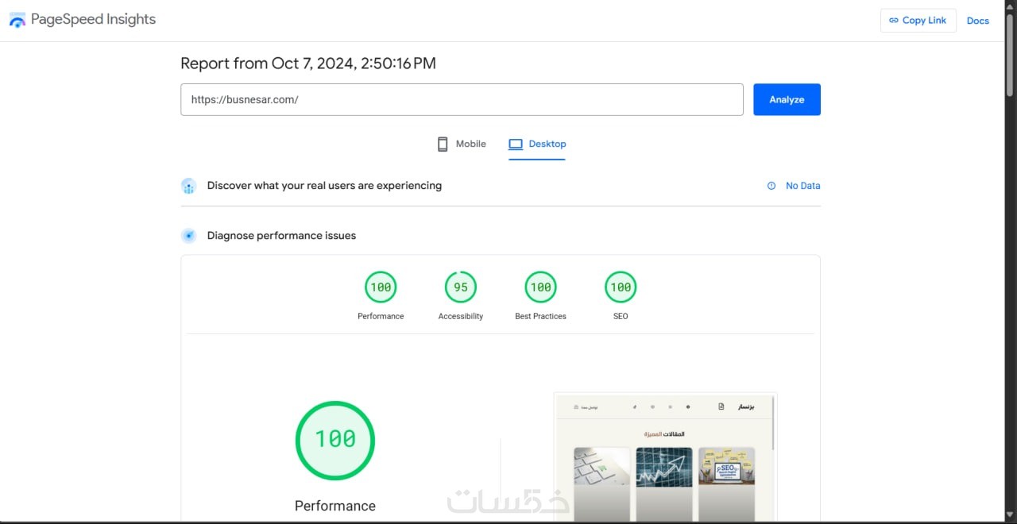Click the large Performance 100 gauge

click(335, 440)
